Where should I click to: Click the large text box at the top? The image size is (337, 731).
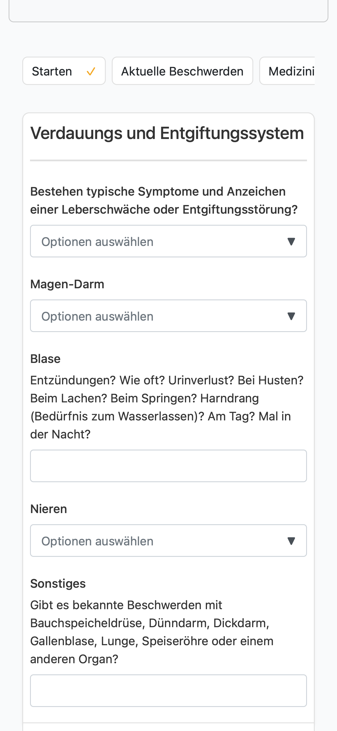[168, 10]
